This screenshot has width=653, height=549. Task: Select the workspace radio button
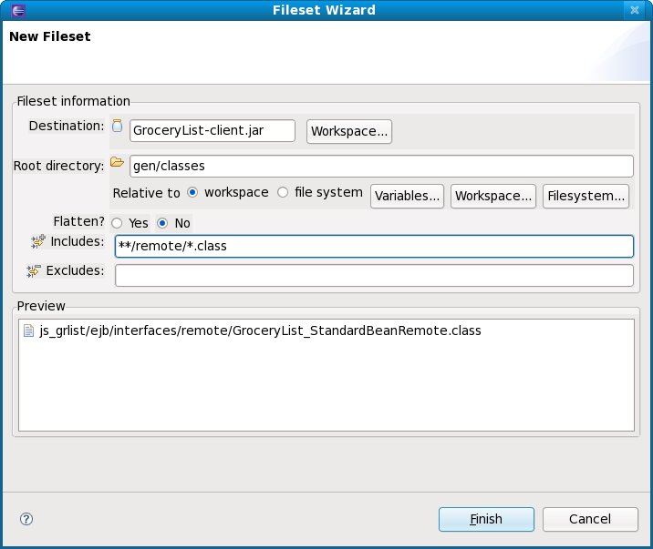click(192, 193)
